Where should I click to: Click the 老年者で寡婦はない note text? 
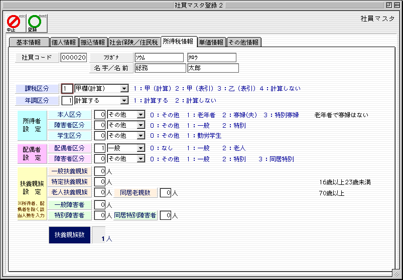pos(341,115)
